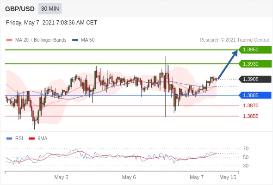Viewport: 273px width, 185px height.
Task: Click the Research © 2021 Trading Central credit
Action: pyautogui.click(x=234, y=40)
